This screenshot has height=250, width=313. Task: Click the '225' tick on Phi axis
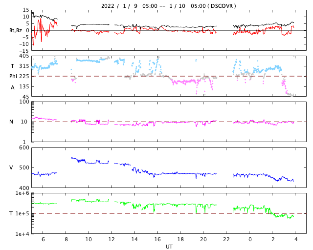(24, 76)
